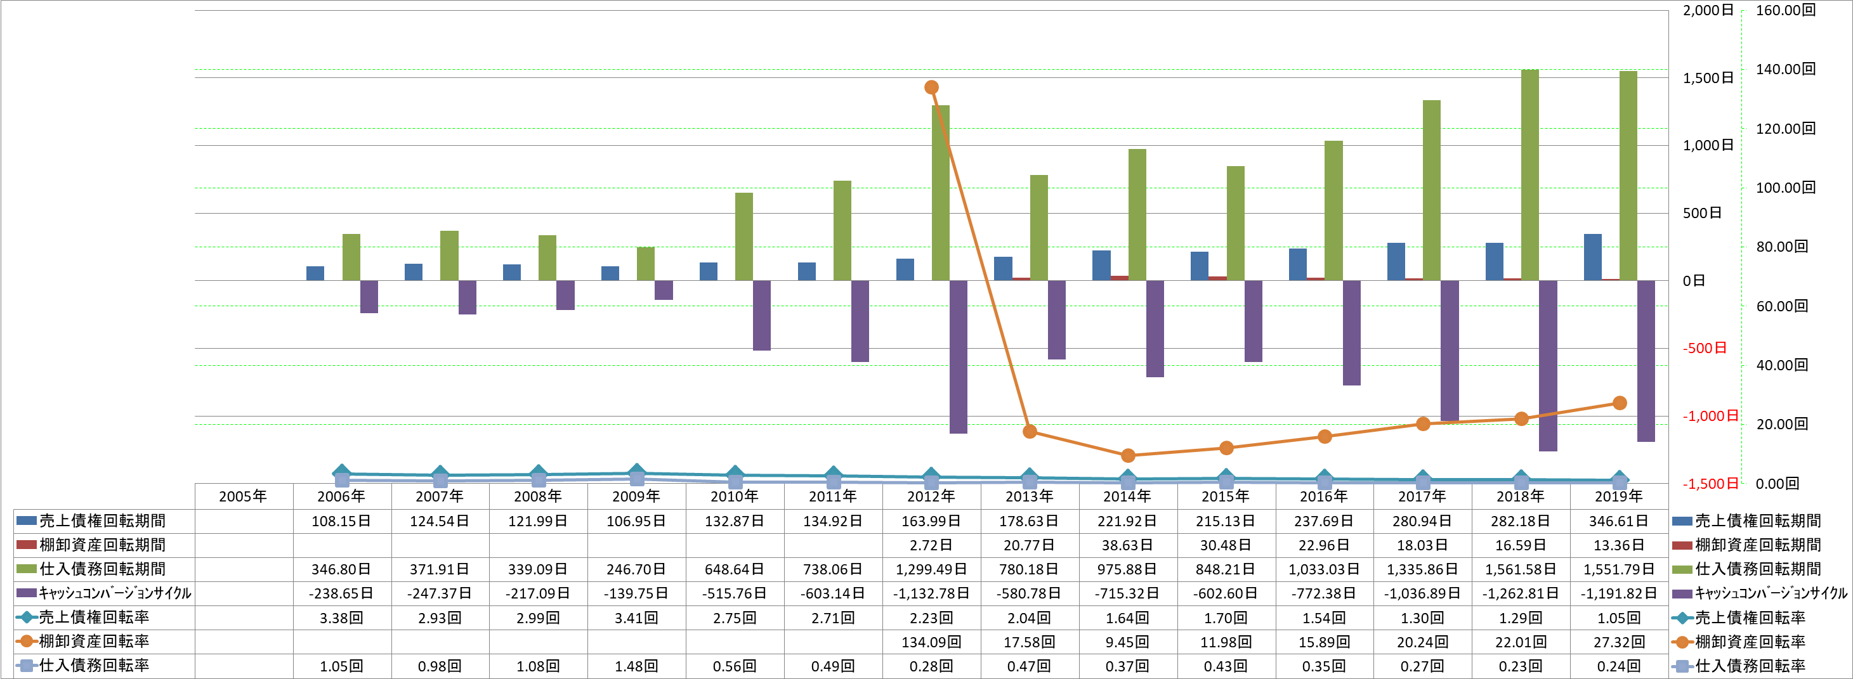
Task: Click the cell showing 1,299.49日
Action: pyautogui.click(x=931, y=569)
